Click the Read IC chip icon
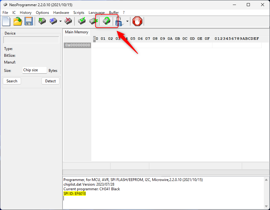 [x=42, y=21]
